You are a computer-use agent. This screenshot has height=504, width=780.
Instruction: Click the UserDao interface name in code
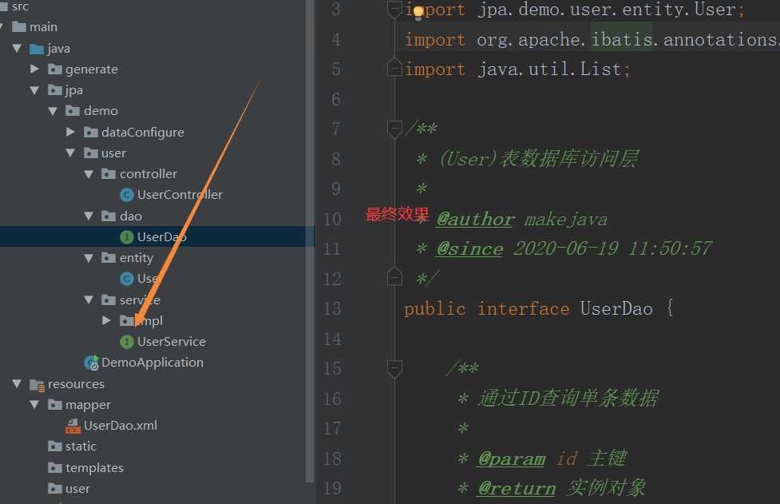[x=616, y=309]
